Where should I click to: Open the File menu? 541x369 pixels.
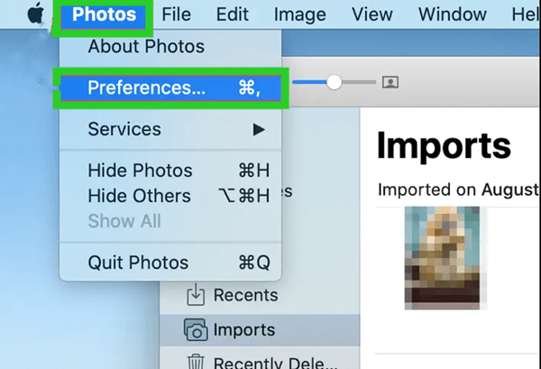176,14
